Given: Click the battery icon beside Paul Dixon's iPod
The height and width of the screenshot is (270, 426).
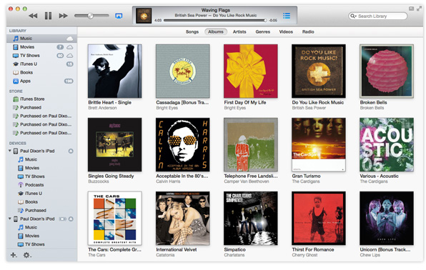Looking at the screenshot, I should tap(63, 219).
